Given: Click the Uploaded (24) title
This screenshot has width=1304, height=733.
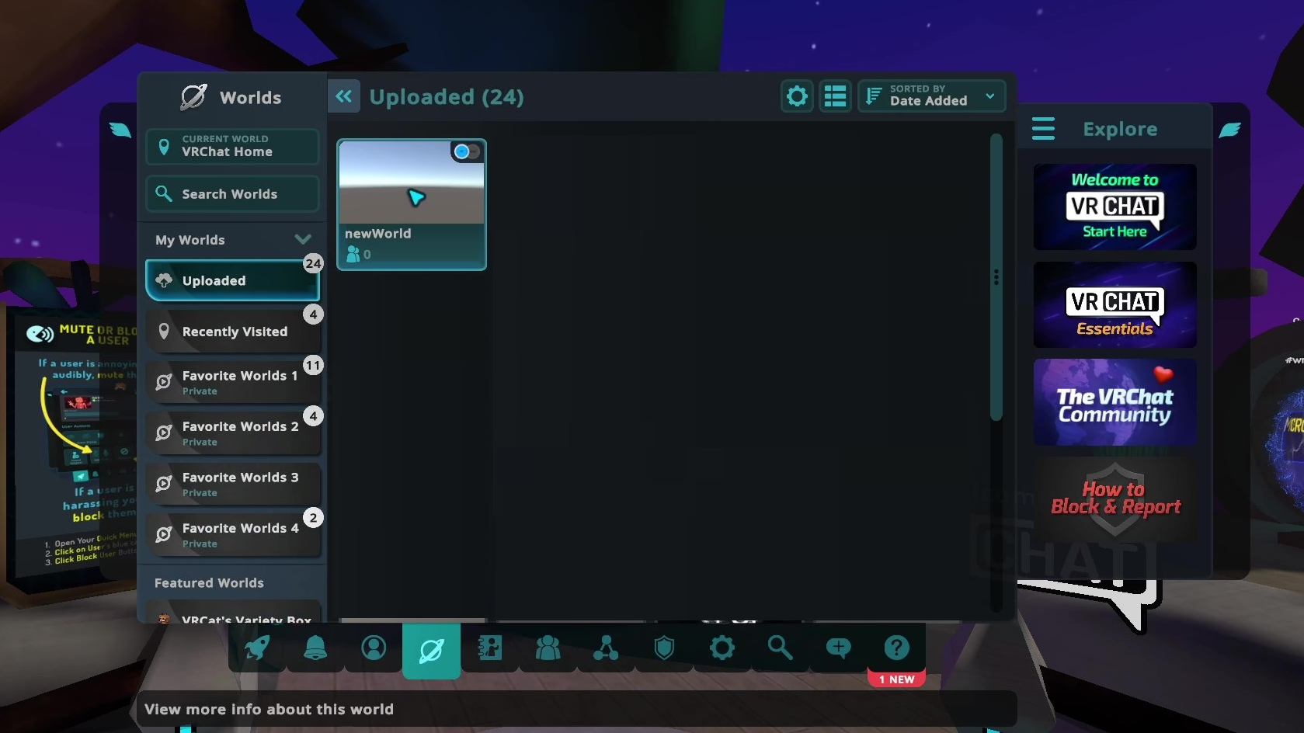Looking at the screenshot, I should click(x=447, y=97).
